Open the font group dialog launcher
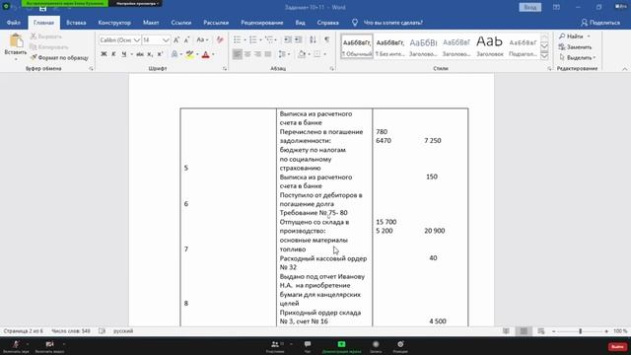 225,69
